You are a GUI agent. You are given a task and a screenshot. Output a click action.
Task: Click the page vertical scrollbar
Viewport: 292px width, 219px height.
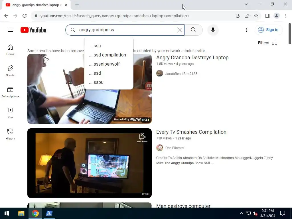click(x=290, y=34)
